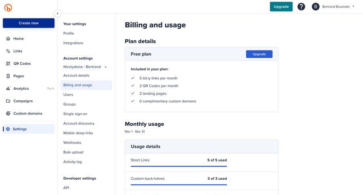Click the Custom domains globe icon
363x195 pixels.
(8, 114)
